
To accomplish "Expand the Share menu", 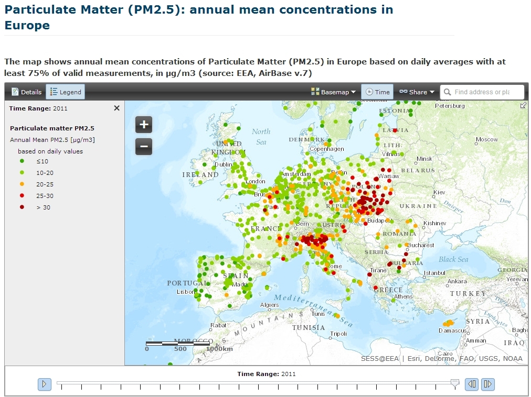I will (x=417, y=92).
